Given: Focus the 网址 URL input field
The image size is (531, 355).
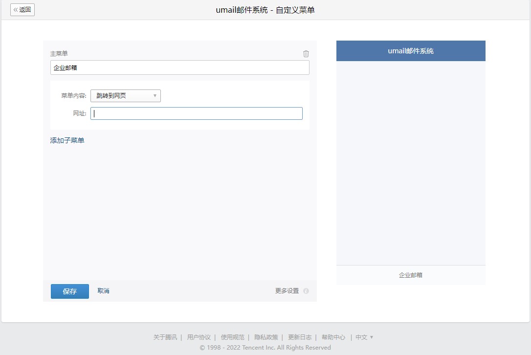Looking at the screenshot, I should tap(197, 113).
